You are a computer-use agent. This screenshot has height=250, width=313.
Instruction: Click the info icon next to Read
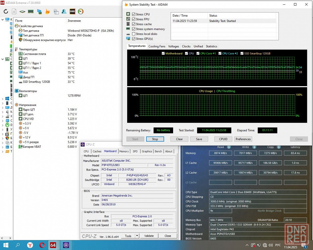[229, 147]
